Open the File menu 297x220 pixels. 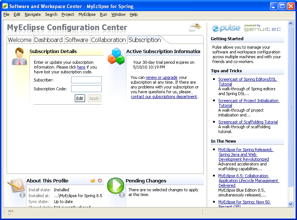pos(6,14)
